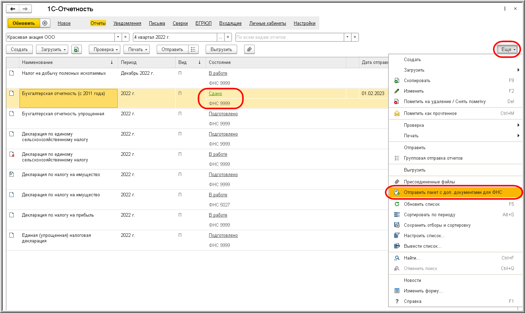Image resolution: width=525 pixels, height=313 pixels.
Task: Click the printer icon Вывести список
Action: click(x=397, y=246)
